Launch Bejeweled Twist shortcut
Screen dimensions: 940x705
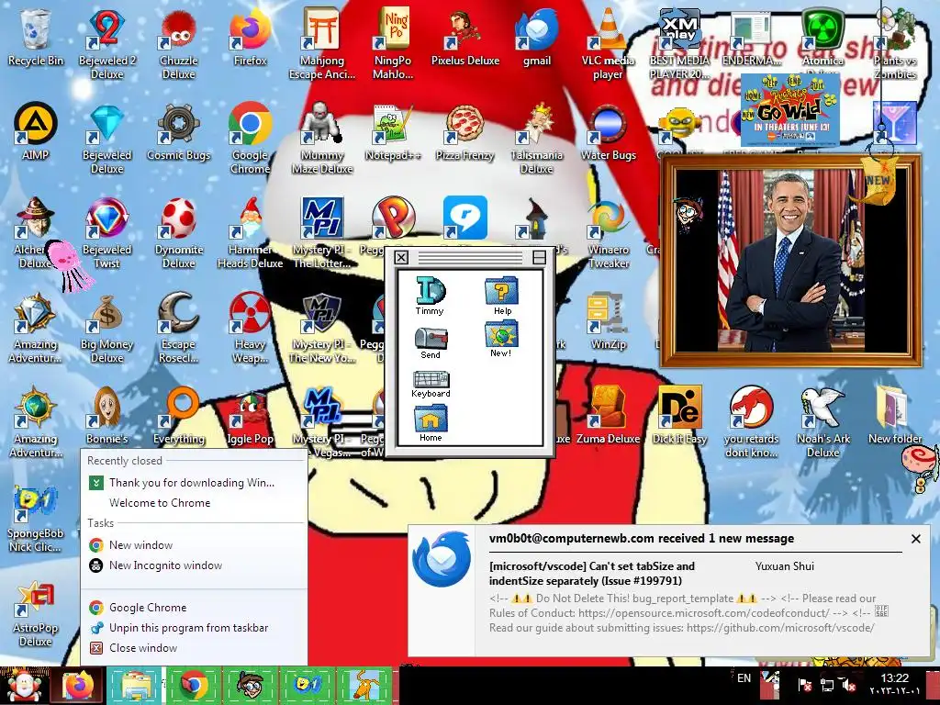(106, 231)
